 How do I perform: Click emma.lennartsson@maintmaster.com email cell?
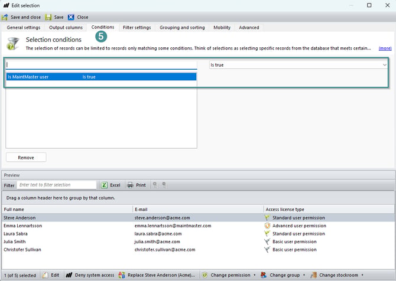tap(173, 226)
